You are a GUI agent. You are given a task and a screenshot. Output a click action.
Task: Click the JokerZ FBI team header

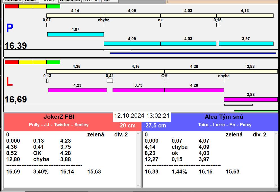click(x=59, y=117)
